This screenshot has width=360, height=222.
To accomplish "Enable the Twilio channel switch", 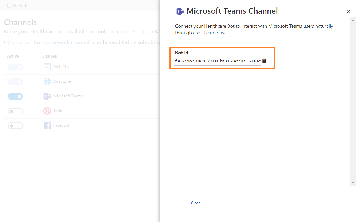I will point(15,111).
